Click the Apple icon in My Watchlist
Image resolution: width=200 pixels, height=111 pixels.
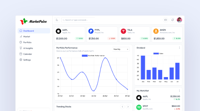139,98
